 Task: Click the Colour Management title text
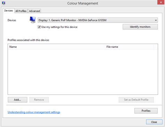coord(82,3)
